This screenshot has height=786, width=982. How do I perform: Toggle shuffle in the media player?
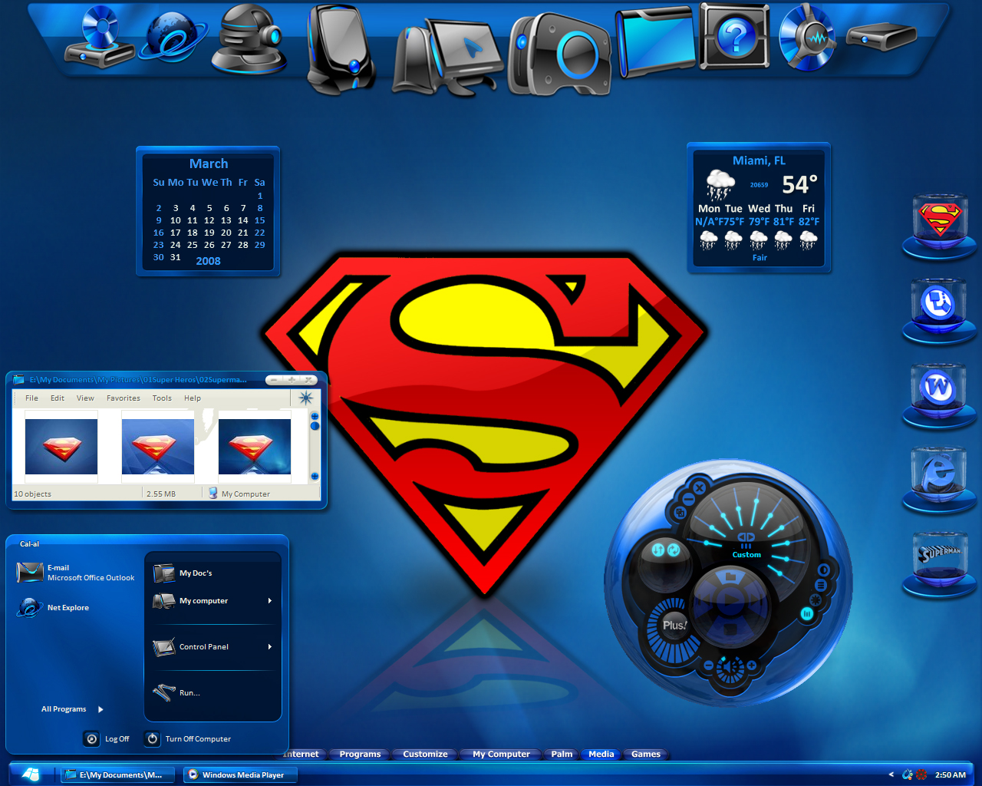tap(657, 550)
